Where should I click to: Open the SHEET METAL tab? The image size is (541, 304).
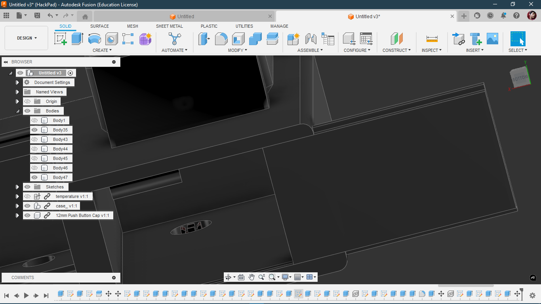pos(169,26)
